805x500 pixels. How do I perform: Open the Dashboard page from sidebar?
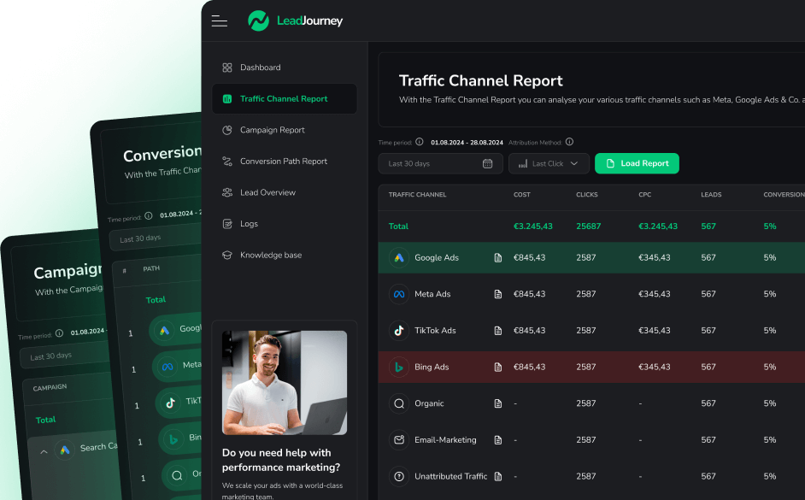click(285, 68)
